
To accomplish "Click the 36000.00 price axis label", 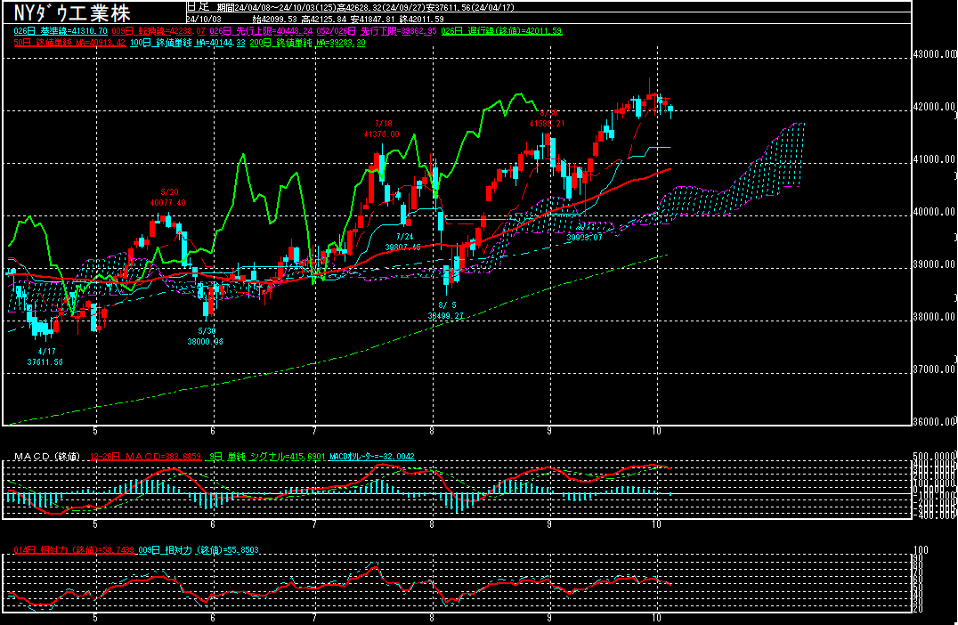I will pos(935,421).
